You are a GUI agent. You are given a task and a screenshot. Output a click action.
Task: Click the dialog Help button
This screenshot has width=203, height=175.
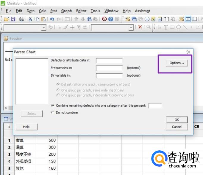[26, 127]
